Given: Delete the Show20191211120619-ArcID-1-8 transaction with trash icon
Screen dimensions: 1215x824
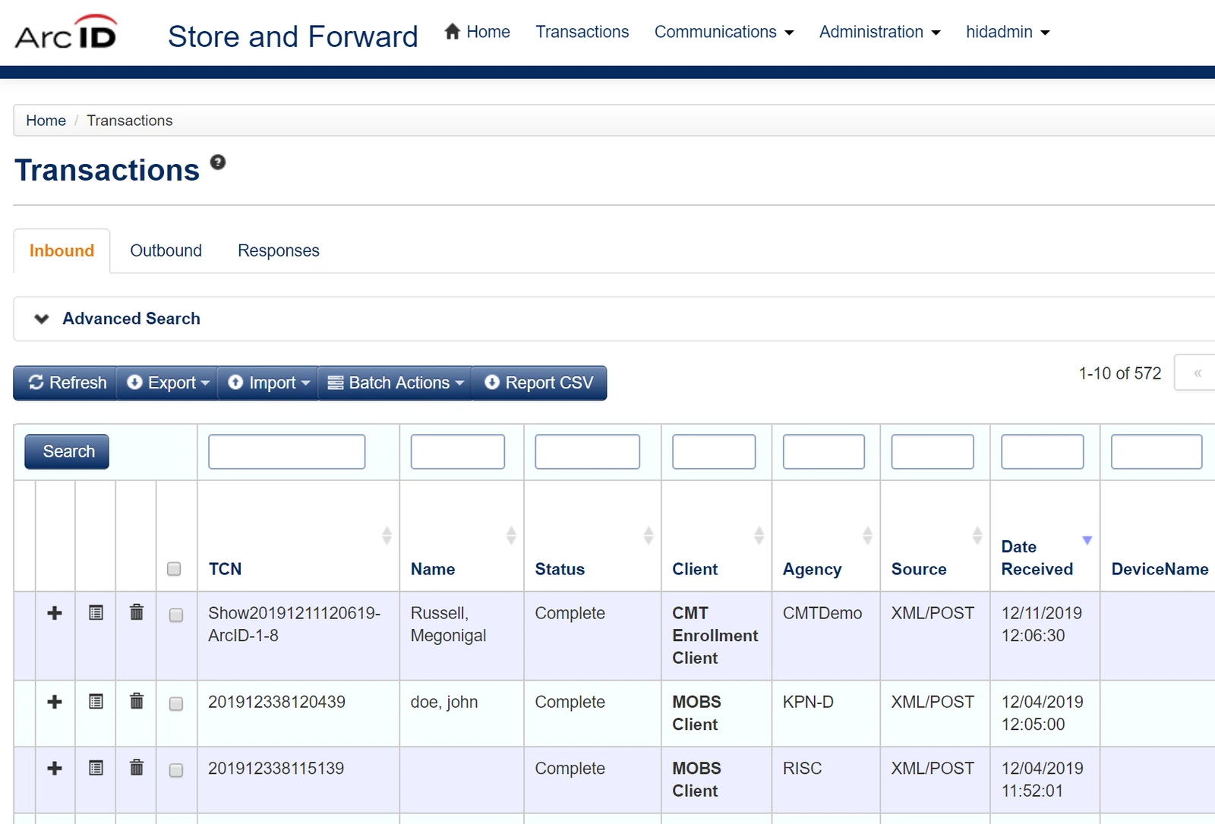Looking at the screenshot, I should [137, 612].
